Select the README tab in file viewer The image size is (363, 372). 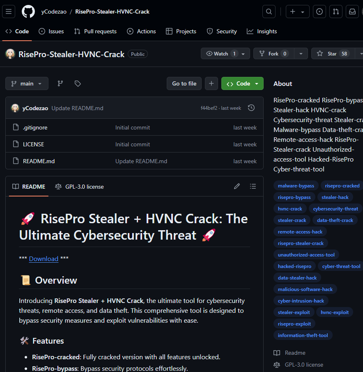pyautogui.click(x=29, y=187)
